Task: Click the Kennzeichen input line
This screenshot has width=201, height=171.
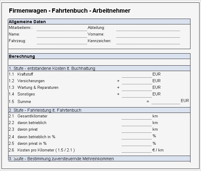Action: coord(148,41)
